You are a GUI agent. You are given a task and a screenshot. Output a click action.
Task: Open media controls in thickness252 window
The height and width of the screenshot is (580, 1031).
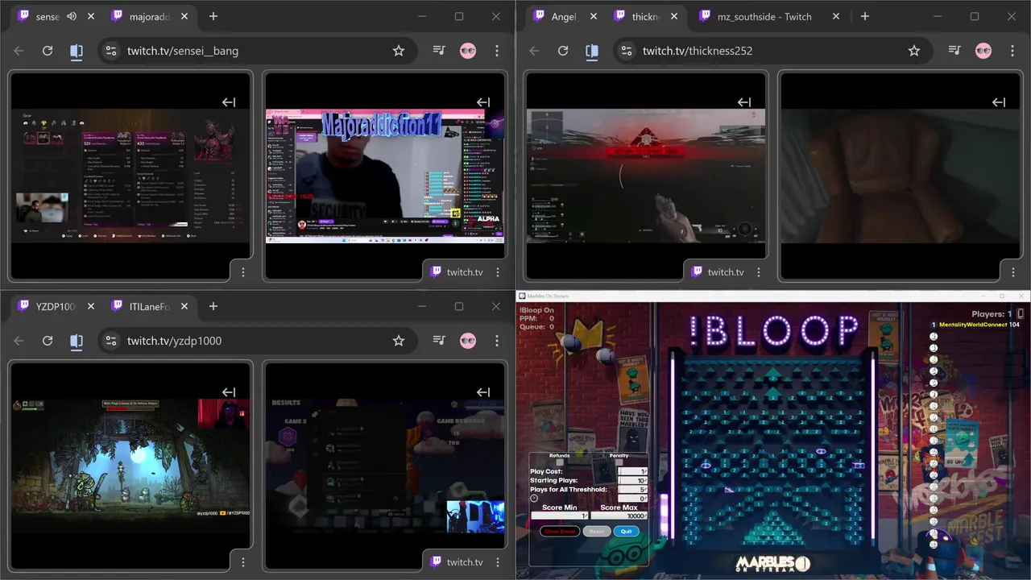(x=954, y=51)
